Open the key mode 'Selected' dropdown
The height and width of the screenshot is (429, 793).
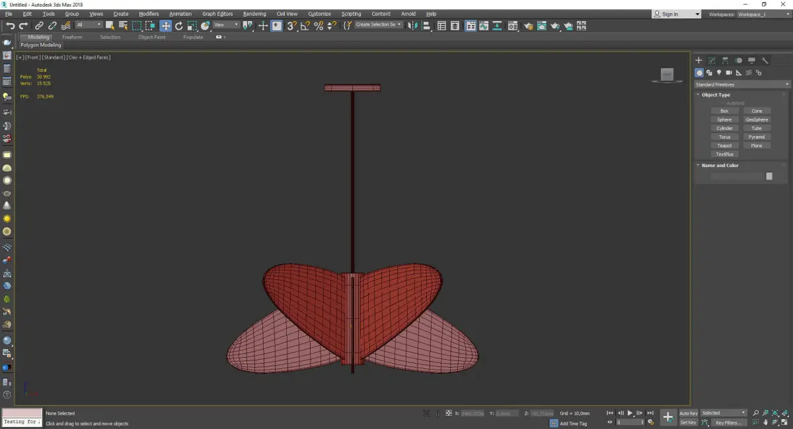[x=724, y=413]
